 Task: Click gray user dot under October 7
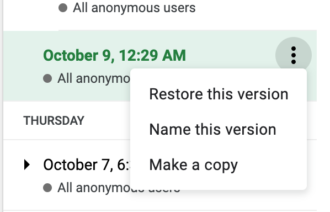click(47, 188)
